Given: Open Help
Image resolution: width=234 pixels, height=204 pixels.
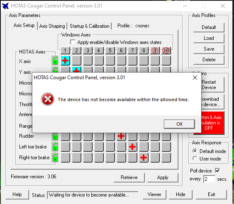Looking at the screenshot, I should (x=17, y=194).
